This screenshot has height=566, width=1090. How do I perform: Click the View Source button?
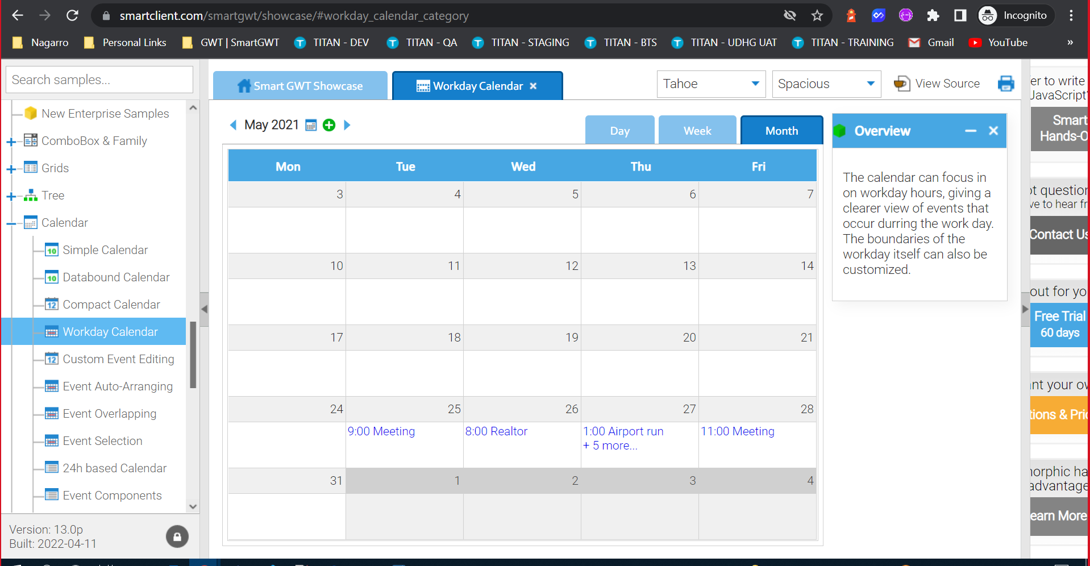pyautogui.click(x=937, y=84)
